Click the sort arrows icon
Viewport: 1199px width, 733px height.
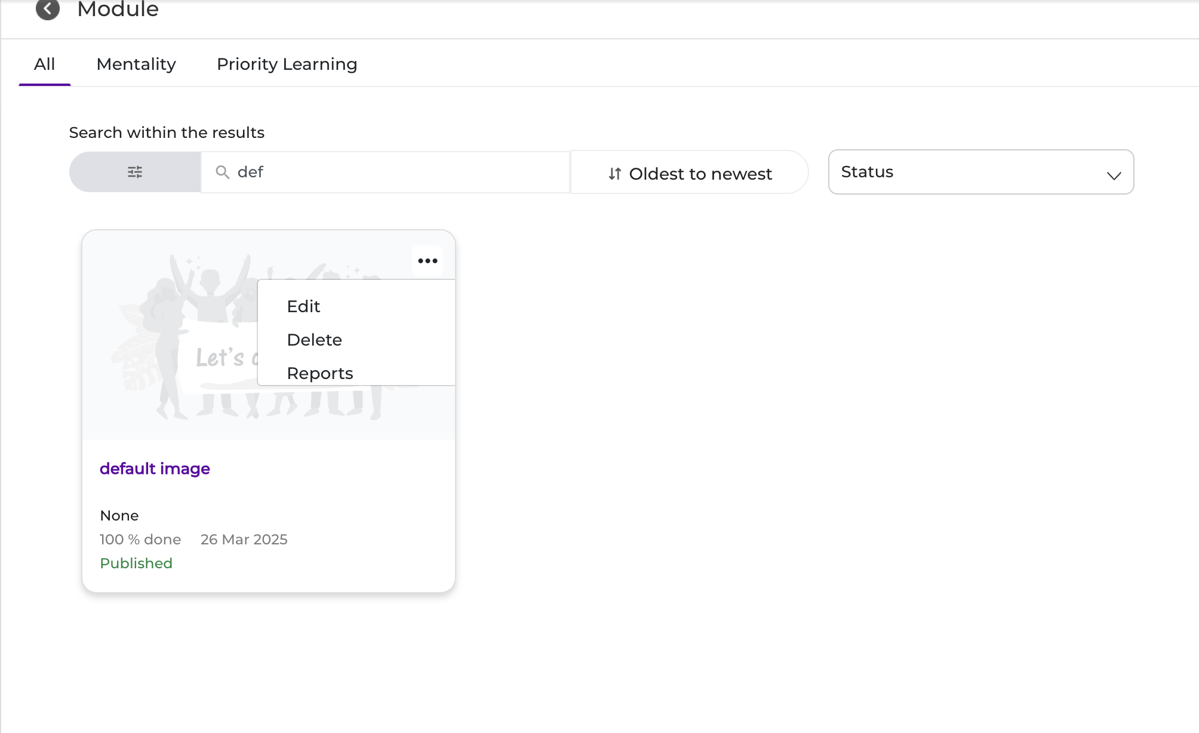pyautogui.click(x=615, y=174)
